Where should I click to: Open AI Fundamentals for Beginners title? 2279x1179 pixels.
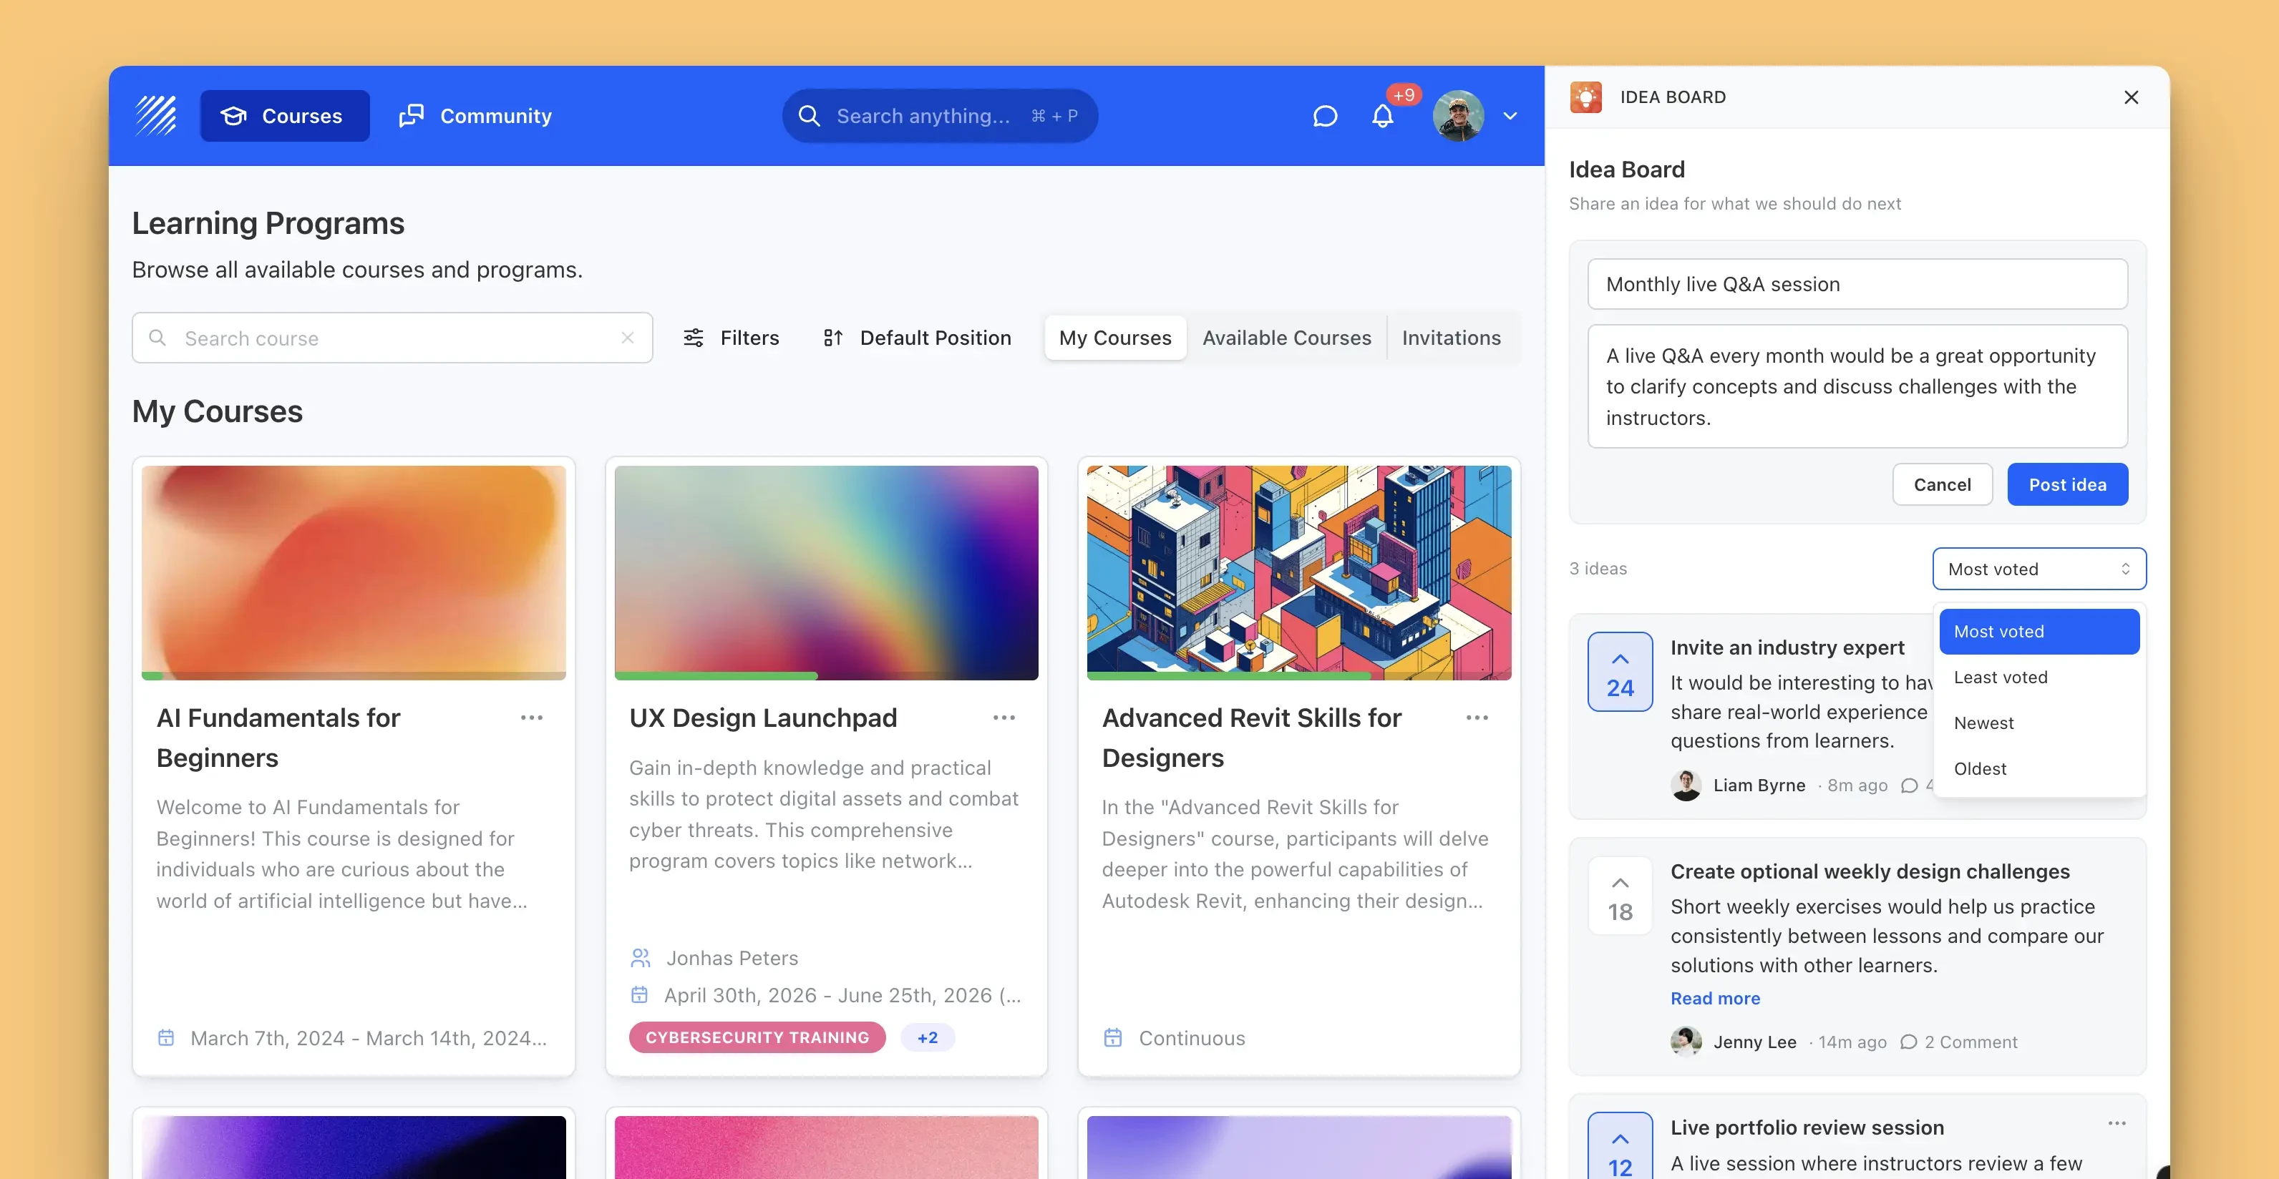click(278, 738)
